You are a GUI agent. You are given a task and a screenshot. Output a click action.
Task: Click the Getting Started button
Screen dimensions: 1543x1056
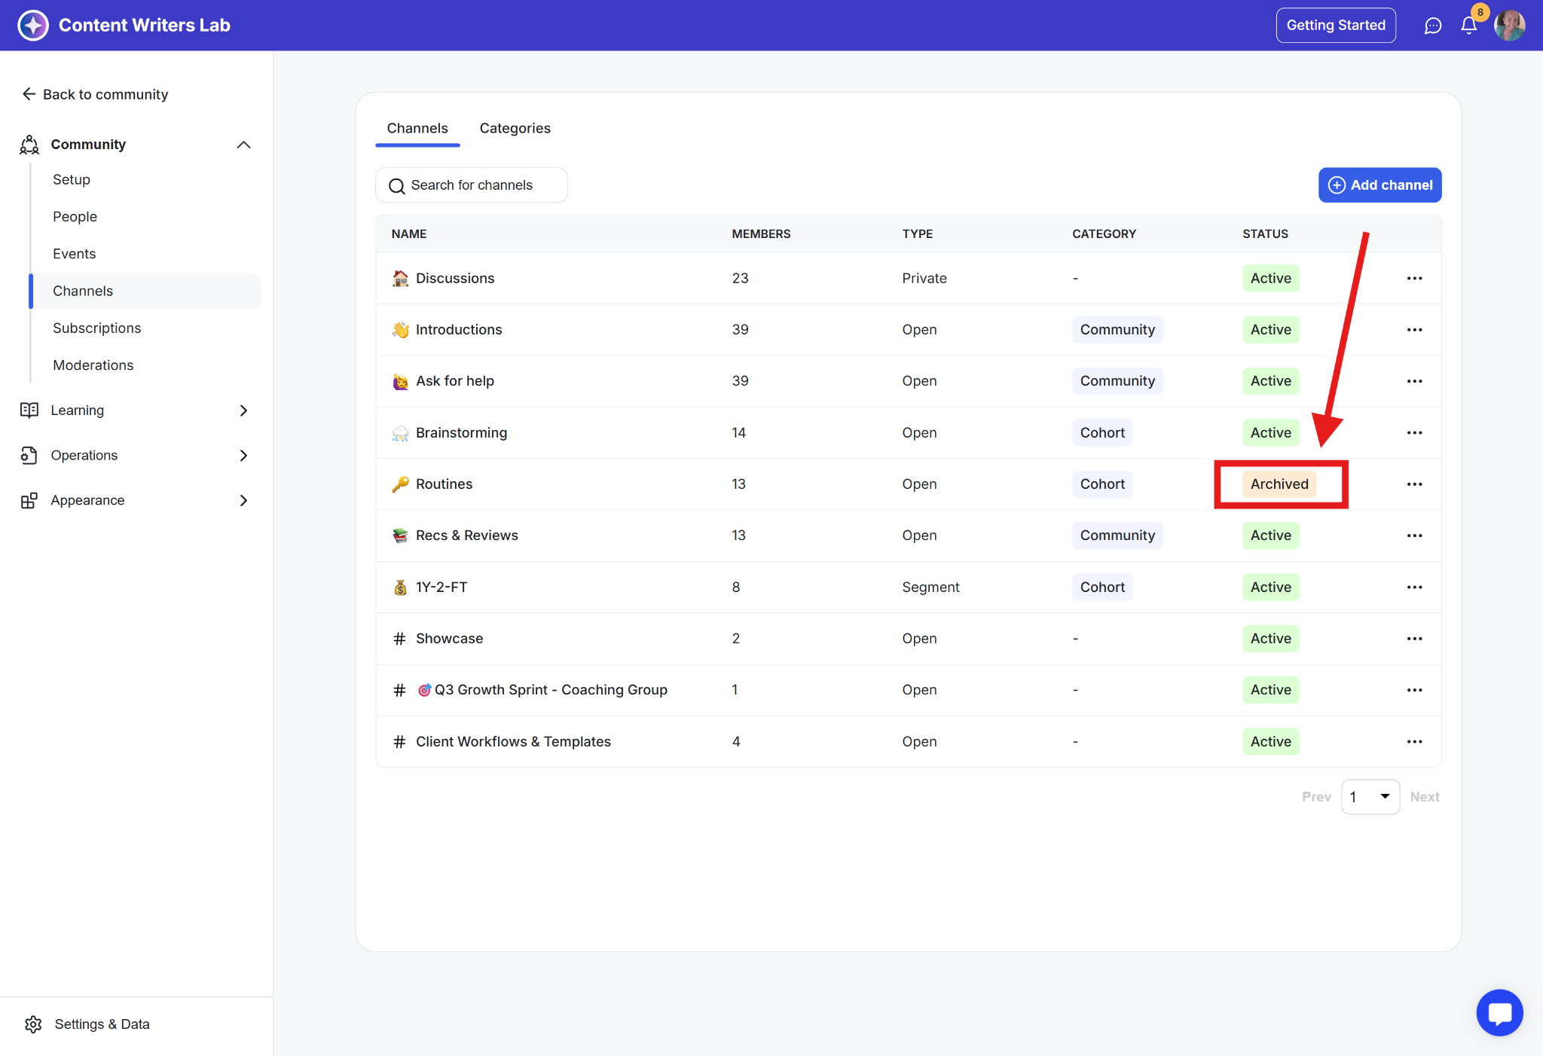(1335, 26)
